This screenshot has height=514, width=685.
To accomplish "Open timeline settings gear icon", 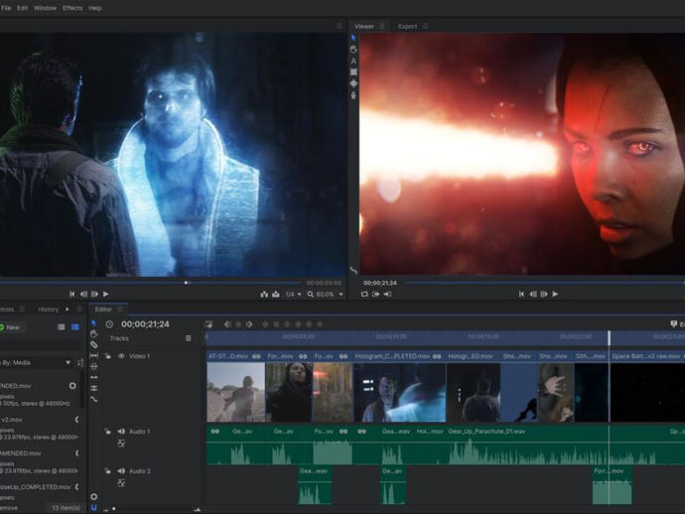I will pyautogui.click(x=93, y=496).
